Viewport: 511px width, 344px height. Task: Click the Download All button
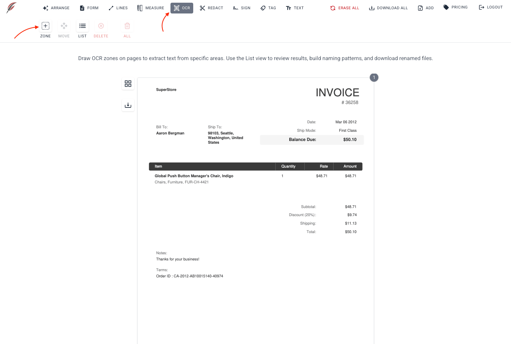click(x=388, y=8)
